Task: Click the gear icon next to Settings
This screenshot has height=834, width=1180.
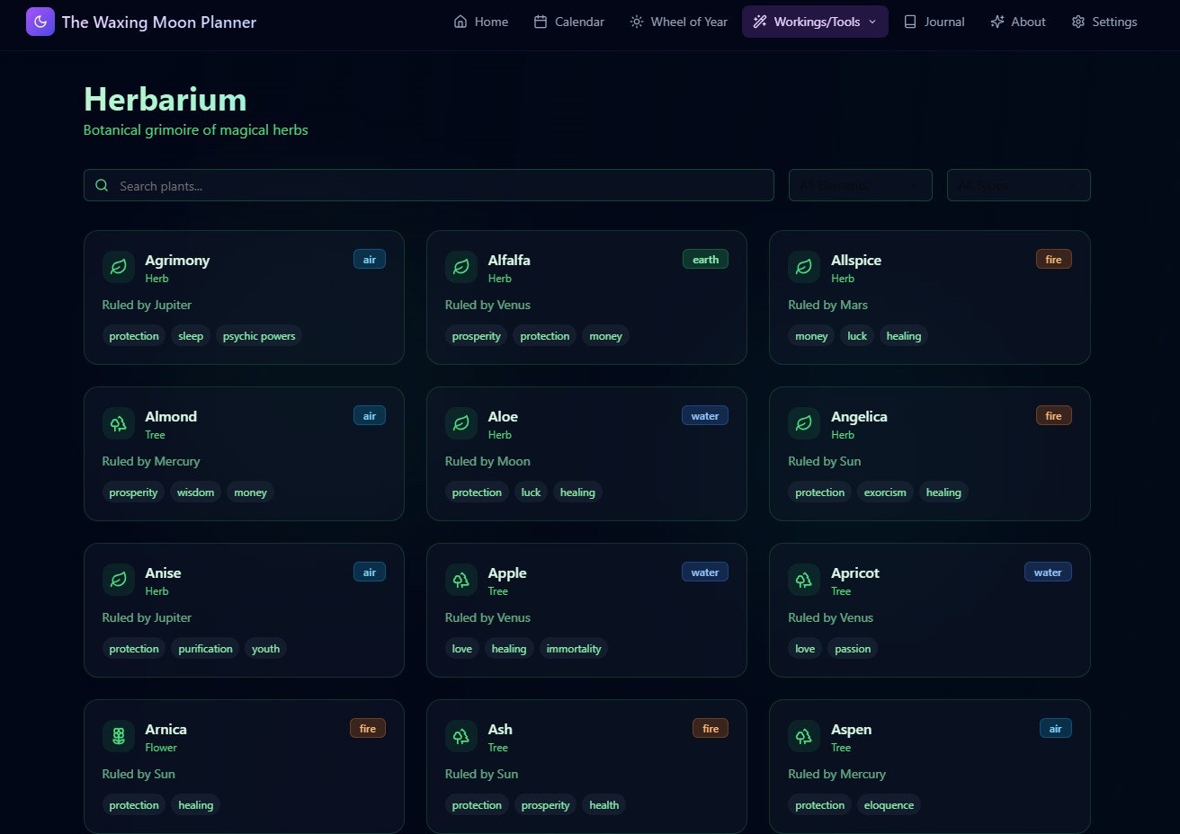Action: coord(1077,21)
